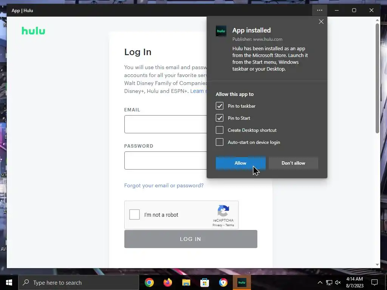The width and height of the screenshot is (387, 290).
Task: Click the scrollbar down arrow
Action: pos(377,265)
